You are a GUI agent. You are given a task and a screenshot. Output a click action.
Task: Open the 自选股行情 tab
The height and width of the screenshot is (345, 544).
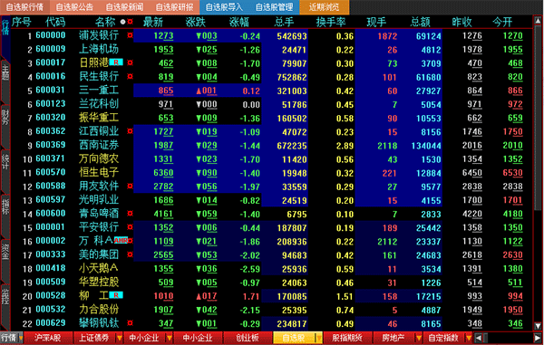pyautogui.click(x=25, y=7)
